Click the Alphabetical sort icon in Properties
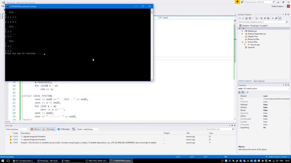Screen dimensions: 291x163 (x=243, y=92)
